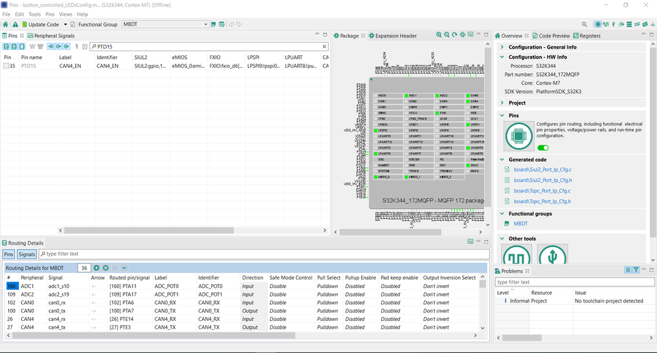The height and width of the screenshot is (353, 657).
Task: Click green ADC1 peripheral in package view
Action: point(418,95)
